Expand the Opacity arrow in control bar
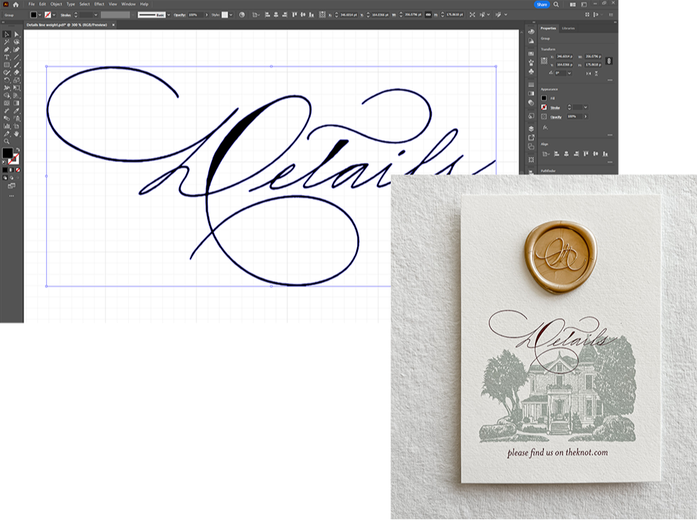 click(x=206, y=15)
